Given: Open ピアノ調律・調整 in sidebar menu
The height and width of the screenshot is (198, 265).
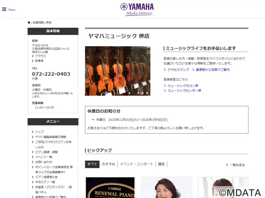Looking at the screenshot, I should [46, 152].
